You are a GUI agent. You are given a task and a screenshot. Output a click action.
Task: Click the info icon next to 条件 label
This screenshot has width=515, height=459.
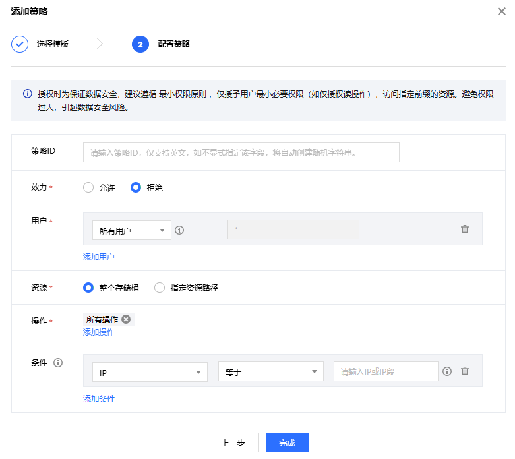point(58,363)
